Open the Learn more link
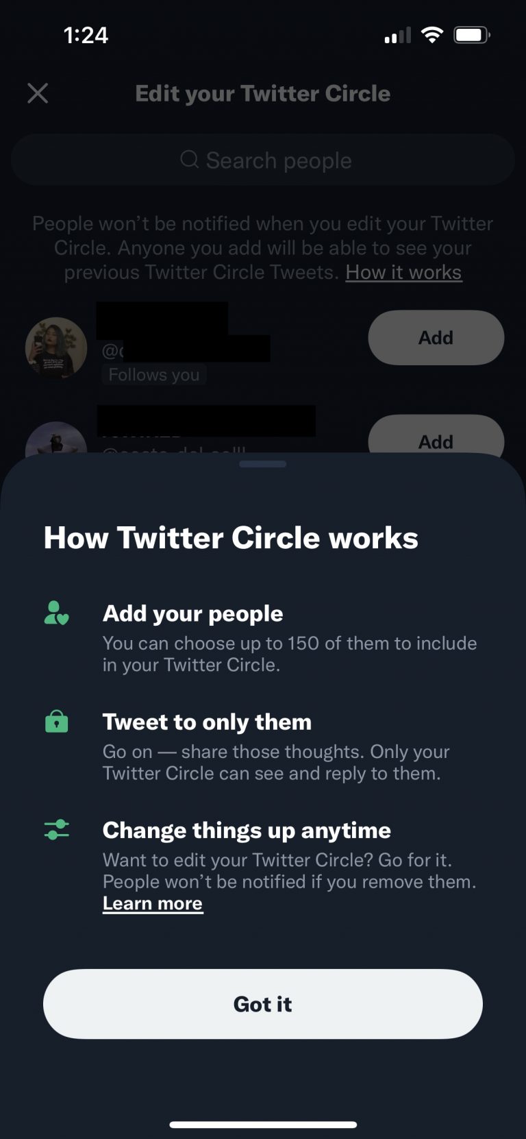Viewport: 526px width, 1139px height. tap(152, 903)
